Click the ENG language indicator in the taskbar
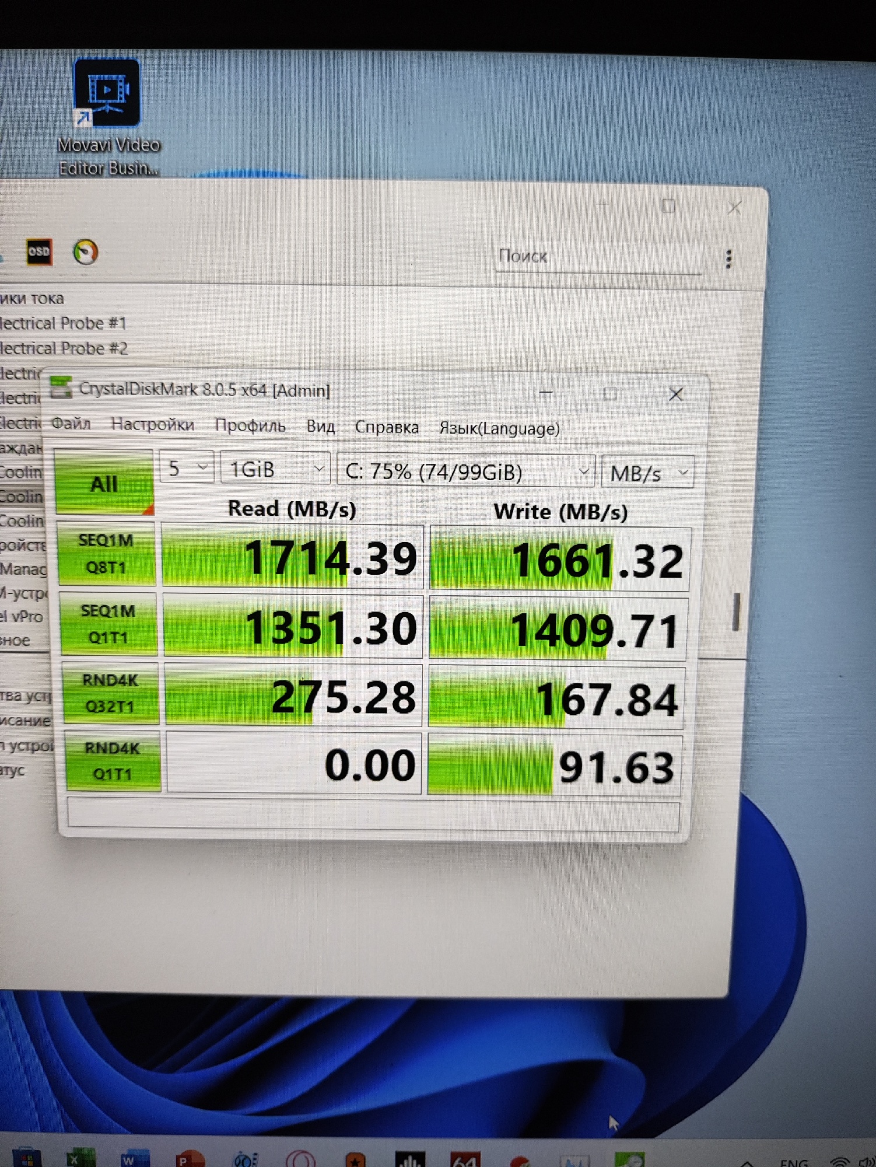The height and width of the screenshot is (1167, 876). pos(794,1162)
